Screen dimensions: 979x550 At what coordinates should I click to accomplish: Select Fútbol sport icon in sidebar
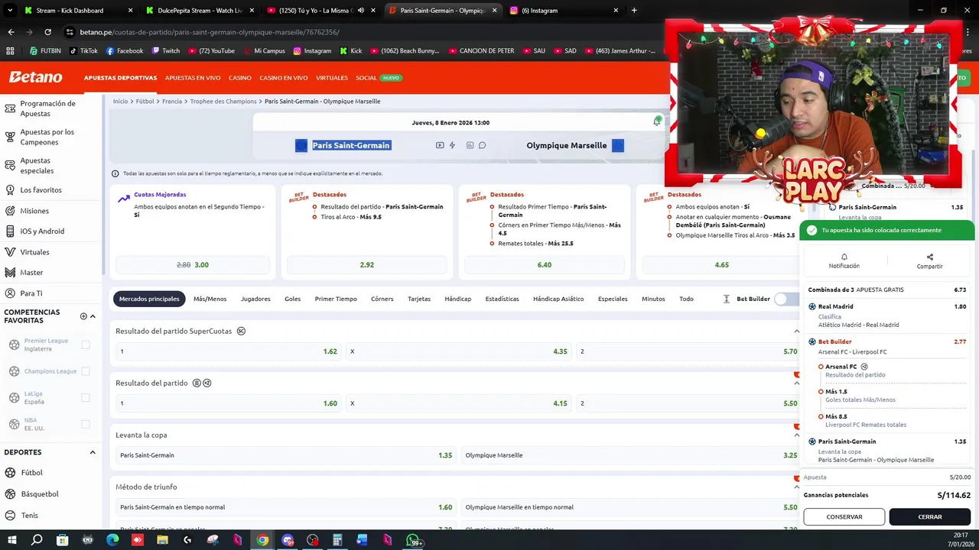pos(11,473)
